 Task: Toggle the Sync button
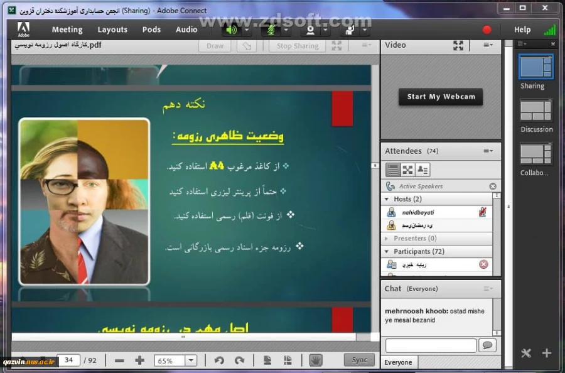(359, 360)
